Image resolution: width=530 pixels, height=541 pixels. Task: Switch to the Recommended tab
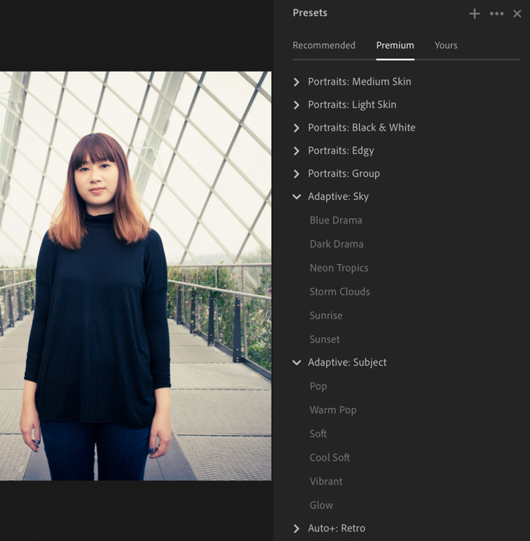tap(323, 45)
